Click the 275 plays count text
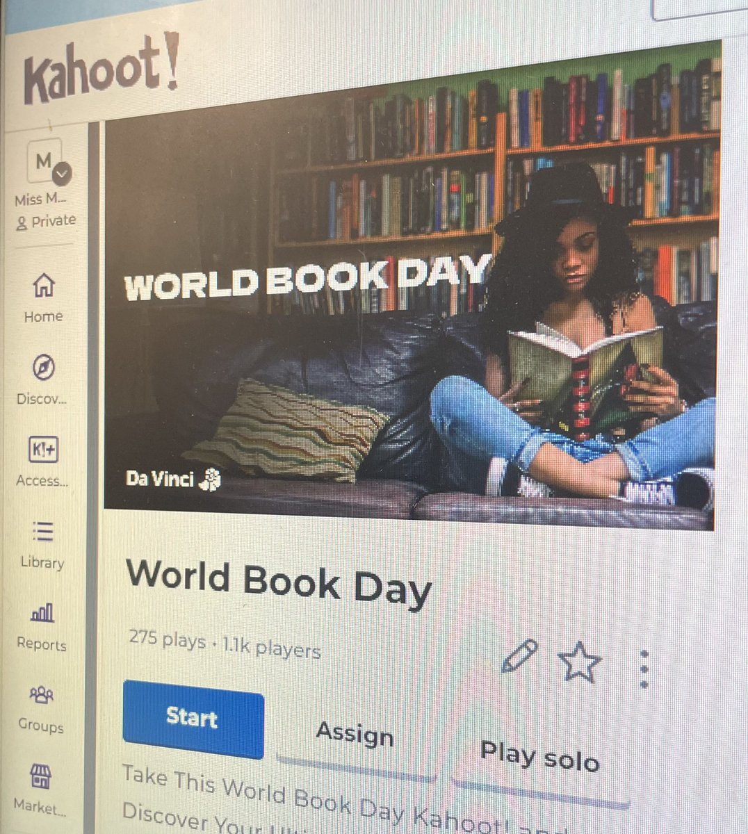Viewport: 748px width, 834px height. [x=168, y=639]
